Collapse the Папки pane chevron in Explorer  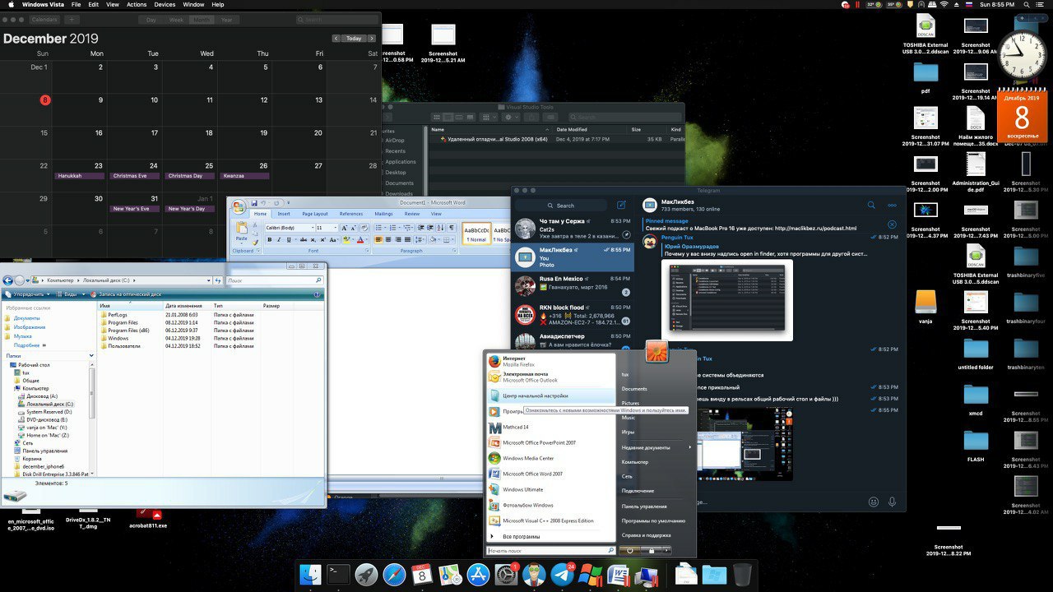tap(91, 355)
